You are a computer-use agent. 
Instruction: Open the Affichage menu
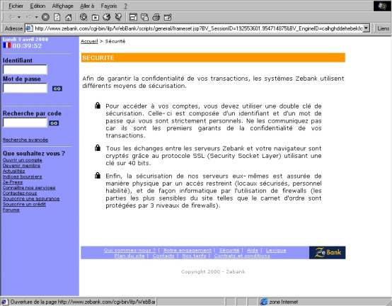click(62, 6)
